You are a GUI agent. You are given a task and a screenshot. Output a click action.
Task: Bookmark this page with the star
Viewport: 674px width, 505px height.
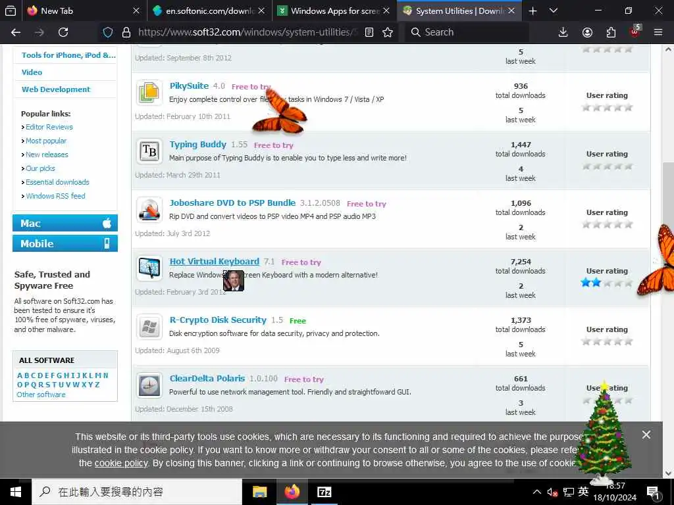(x=387, y=32)
